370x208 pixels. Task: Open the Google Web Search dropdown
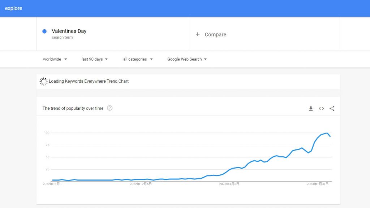(187, 59)
